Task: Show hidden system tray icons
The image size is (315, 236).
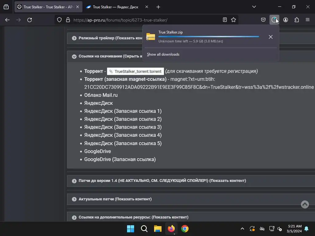Action: tap(242, 229)
